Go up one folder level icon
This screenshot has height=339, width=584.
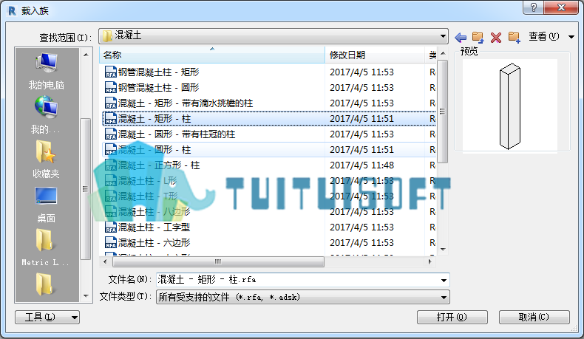478,37
